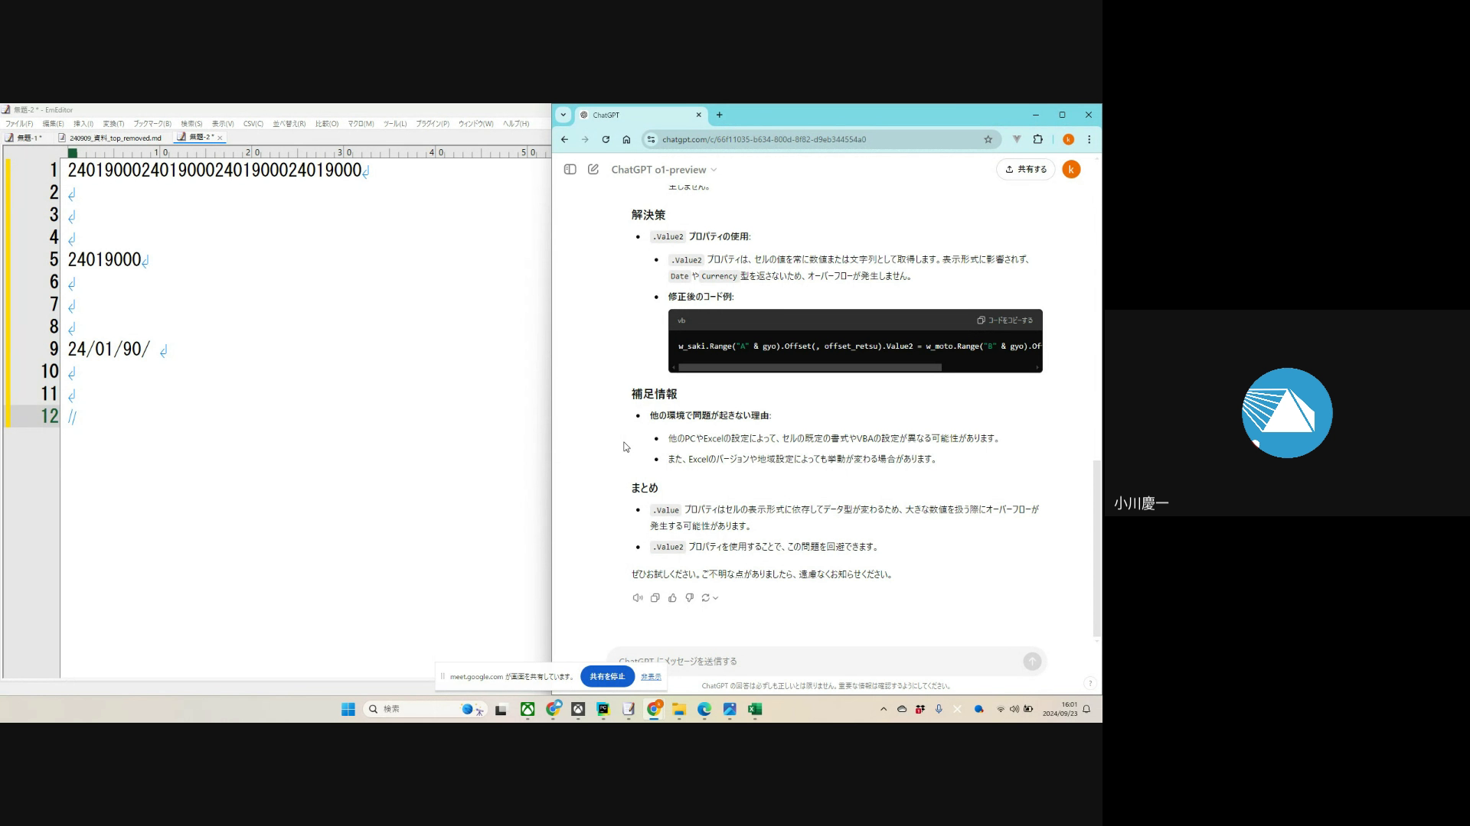Click the read aloud speaker icon
Screen dimensions: 1470x826
coord(637,598)
